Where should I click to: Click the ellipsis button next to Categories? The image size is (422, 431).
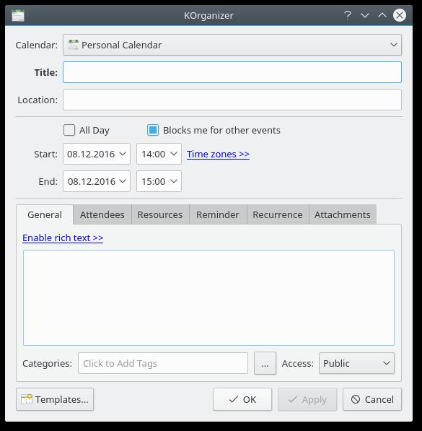point(265,363)
